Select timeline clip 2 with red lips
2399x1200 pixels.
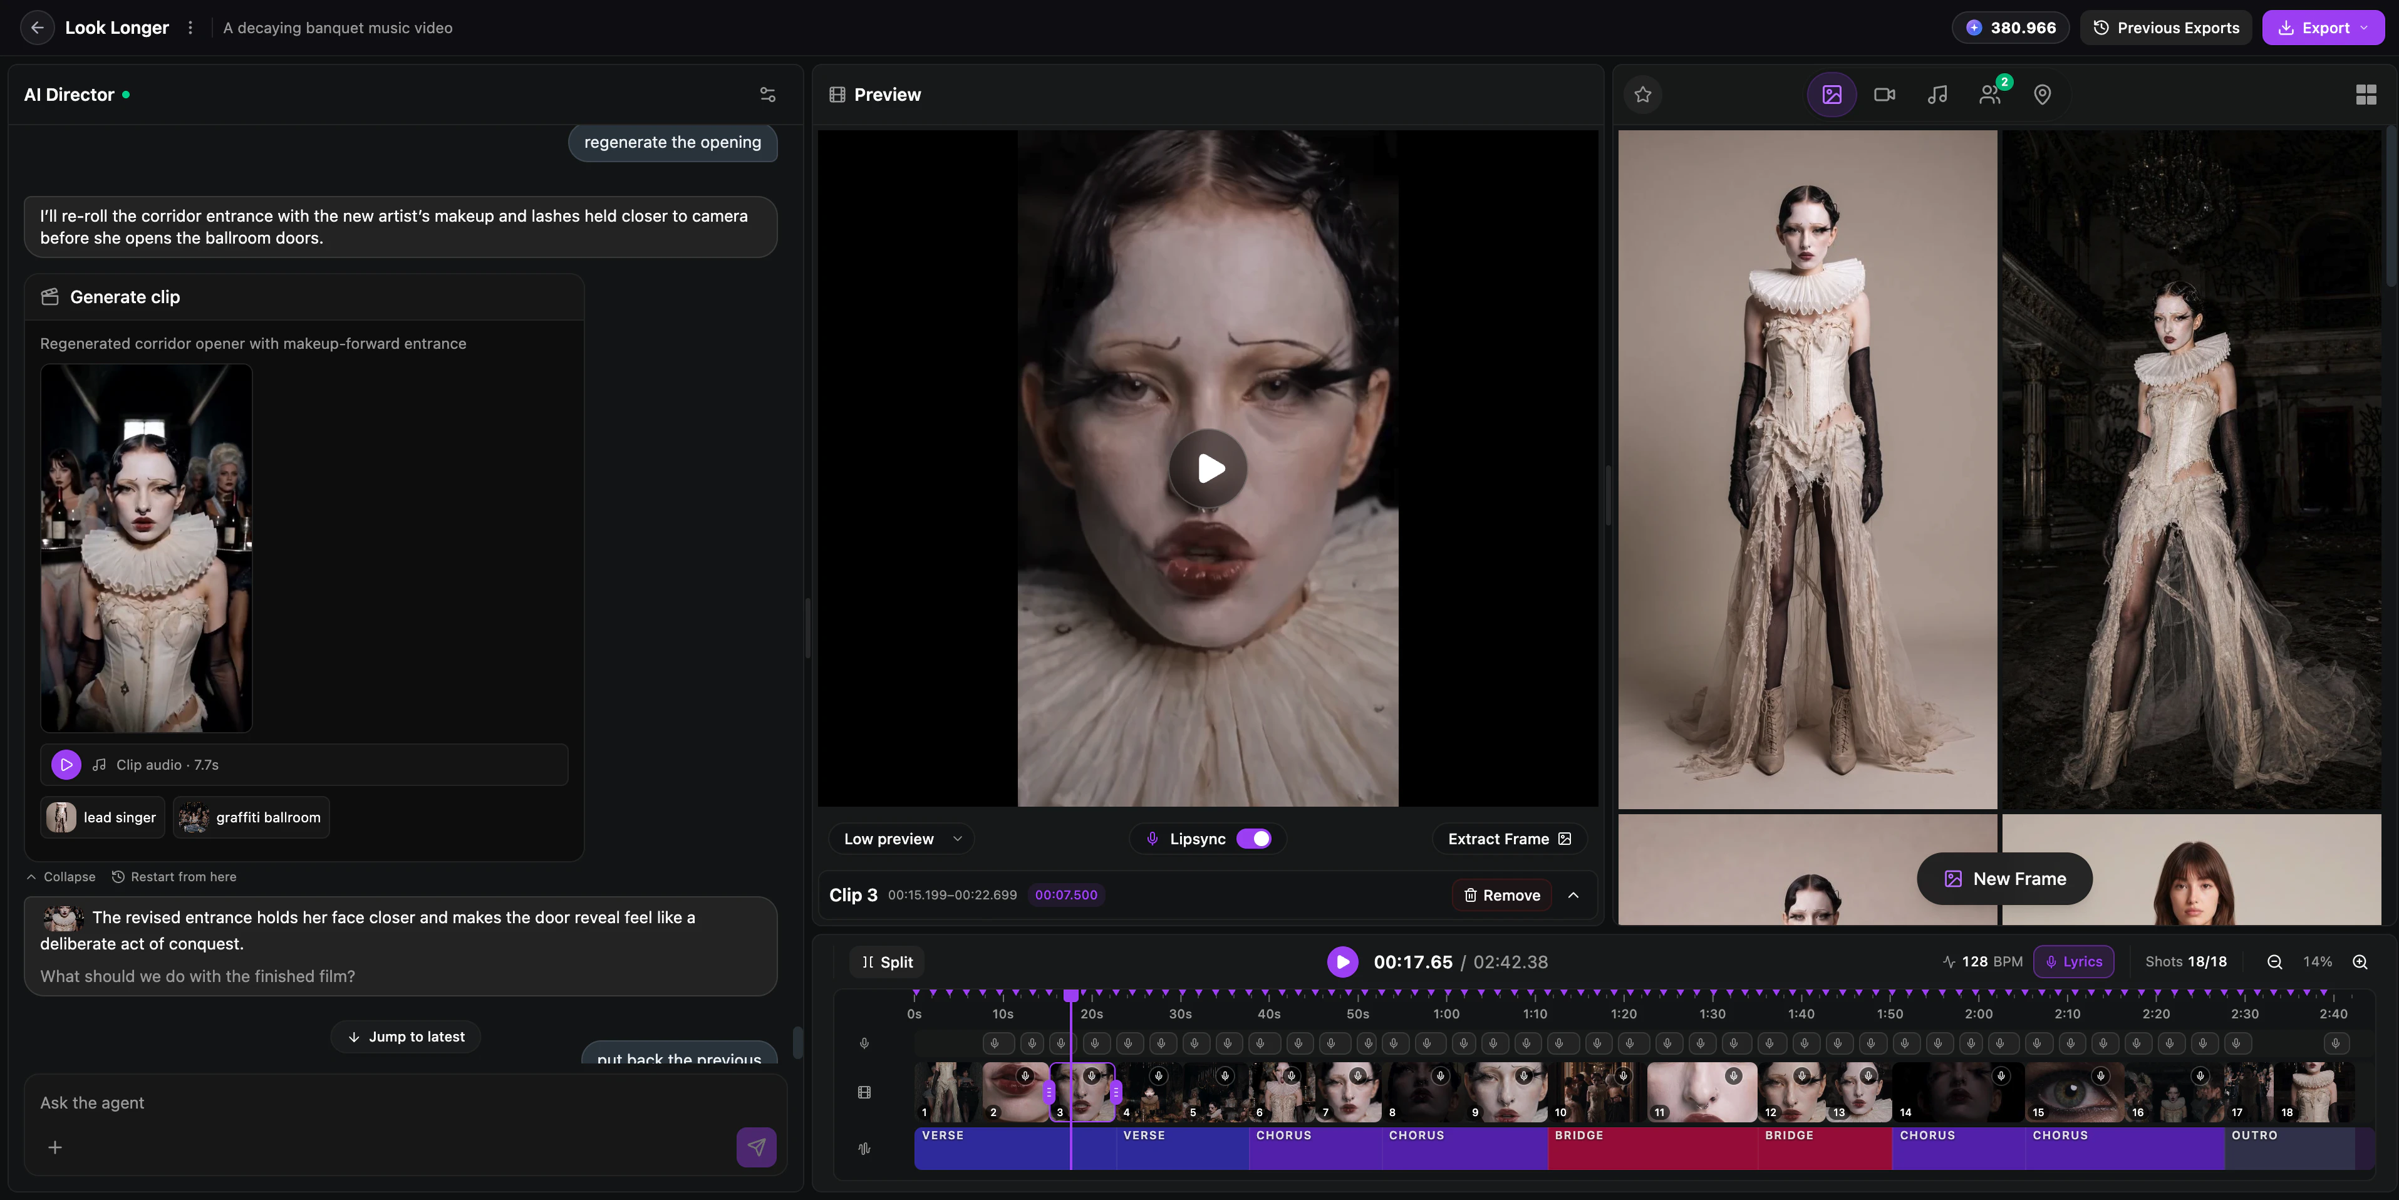1015,1092
